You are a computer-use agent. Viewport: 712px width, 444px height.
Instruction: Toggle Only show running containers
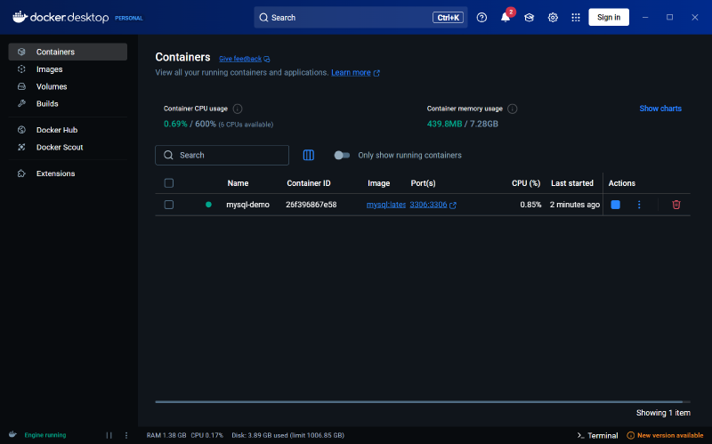[x=342, y=155]
